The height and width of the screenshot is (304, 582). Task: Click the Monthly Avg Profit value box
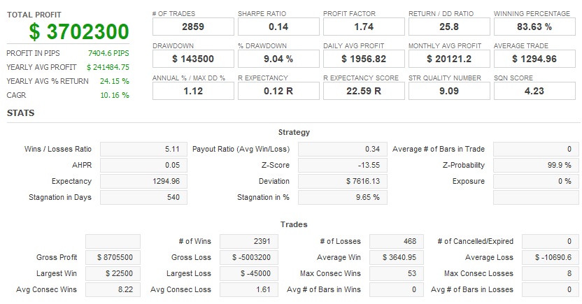coord(448,59)
